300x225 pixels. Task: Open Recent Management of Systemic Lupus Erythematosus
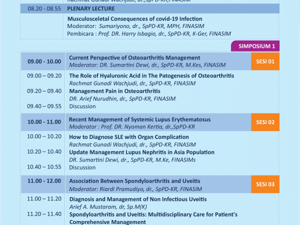[x=139, y=119]
